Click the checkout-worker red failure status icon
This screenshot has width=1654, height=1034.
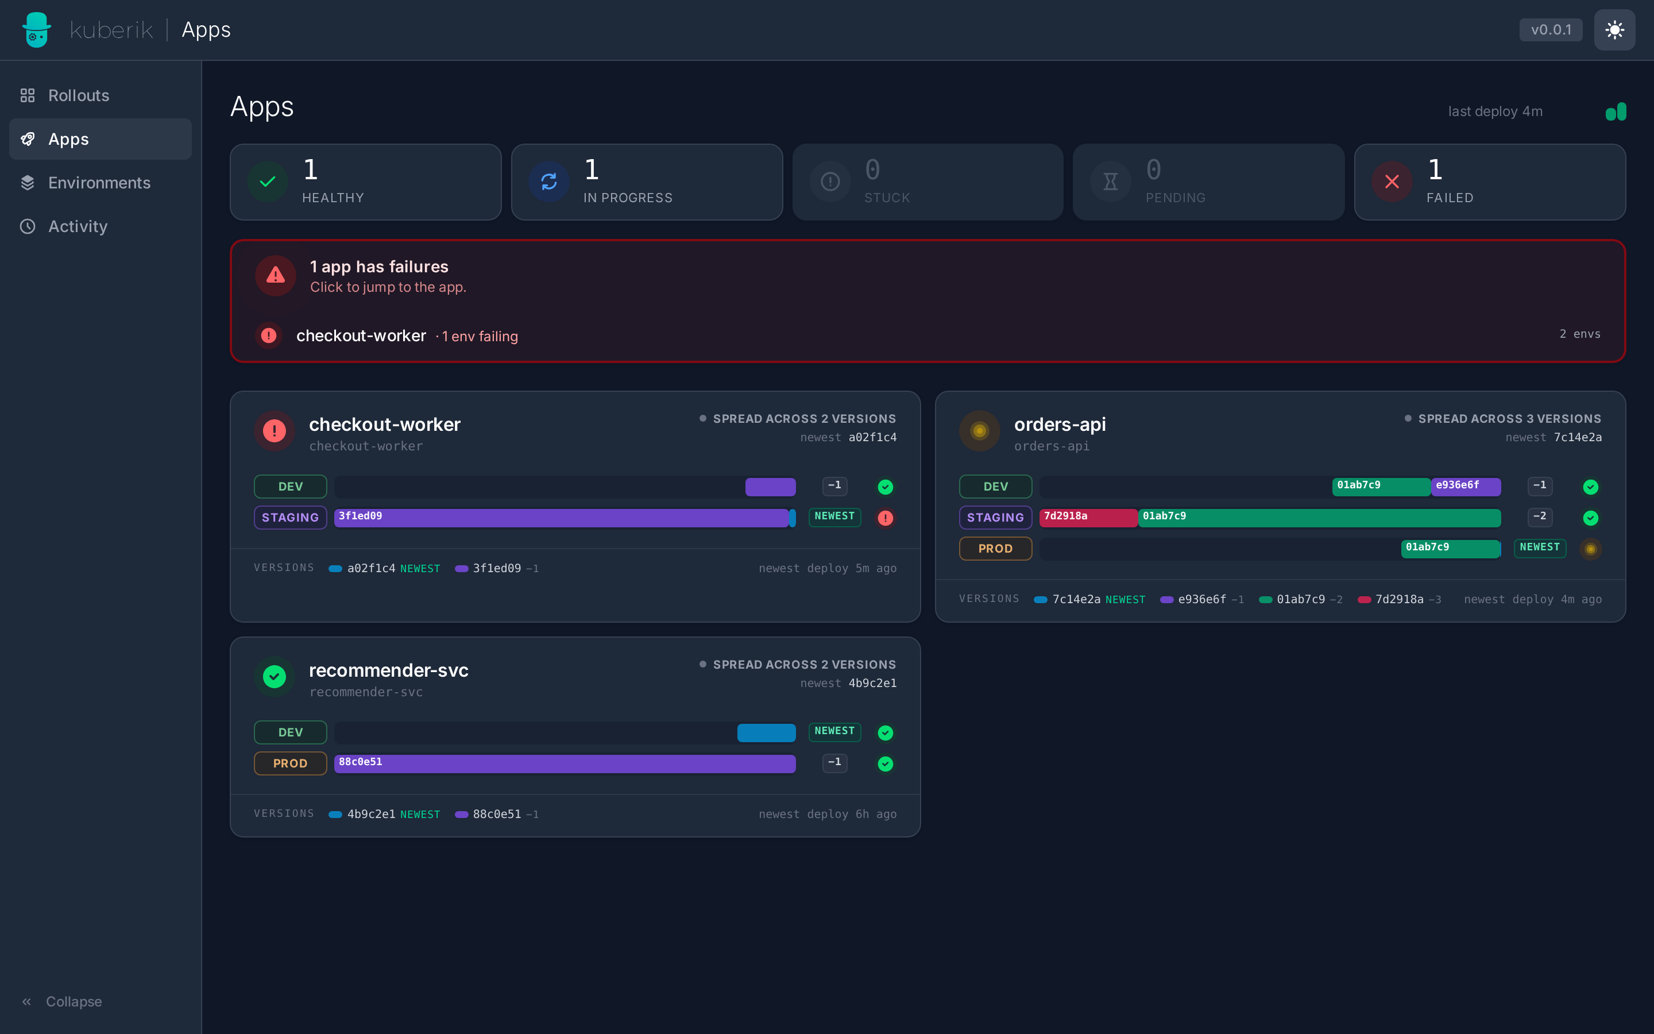(275, 431)
